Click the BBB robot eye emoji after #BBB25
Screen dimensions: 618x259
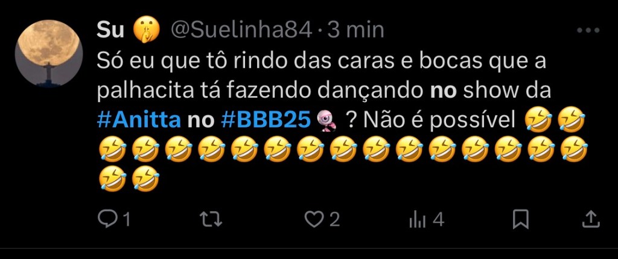[326, 121]
